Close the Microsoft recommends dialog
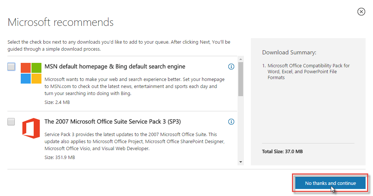The width and height of the screenshot is (373, 196). tap(361, 11)
